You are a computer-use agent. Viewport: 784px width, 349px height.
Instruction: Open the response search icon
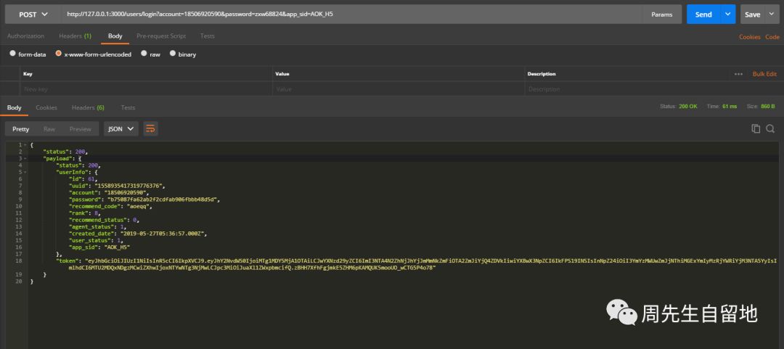tap(770, 128)
